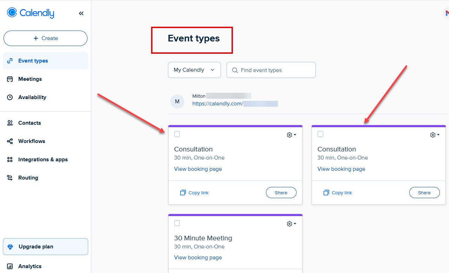
Task: Select Integrations & apps in sidebar
Action: pyautogui.click(x=43, y=159)
